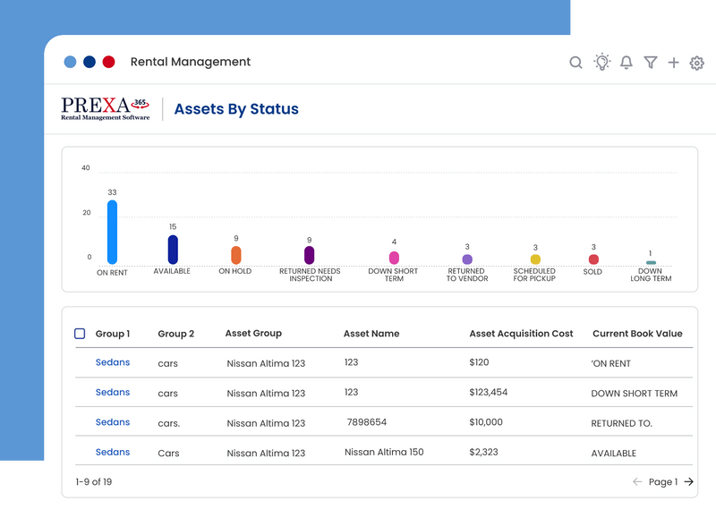Click the dark blue AVAILABLE bar
This screenshot has height=518, width=716.
click(x=173, y=250)
